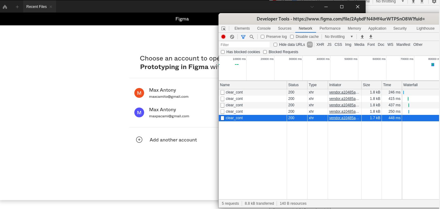Open initiator link of 246 ms request
The height and width of the screenshot is (209, 440).
pyautogui.click(x=344, y=92)
